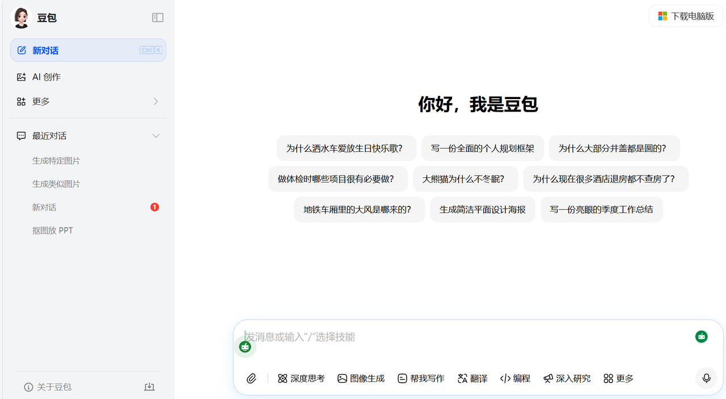Click the message input field
The width and height of the screenshot is (726, 399).
[465, 337]
